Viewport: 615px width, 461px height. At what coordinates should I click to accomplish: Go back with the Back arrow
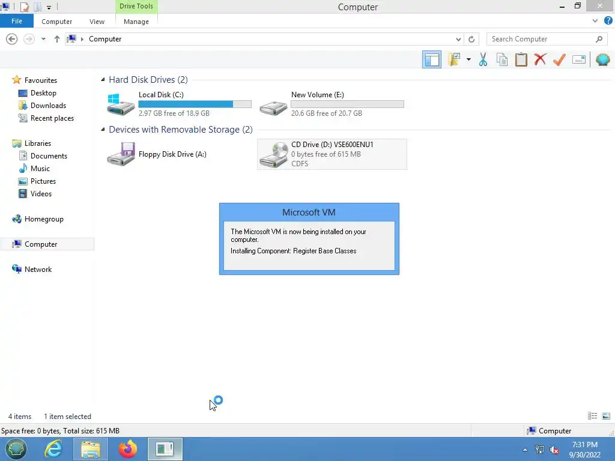[12, 39]
